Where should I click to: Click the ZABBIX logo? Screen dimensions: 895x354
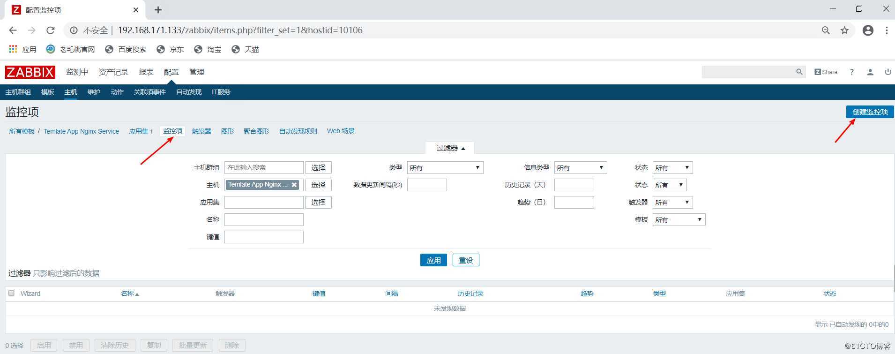pos(30,72)
